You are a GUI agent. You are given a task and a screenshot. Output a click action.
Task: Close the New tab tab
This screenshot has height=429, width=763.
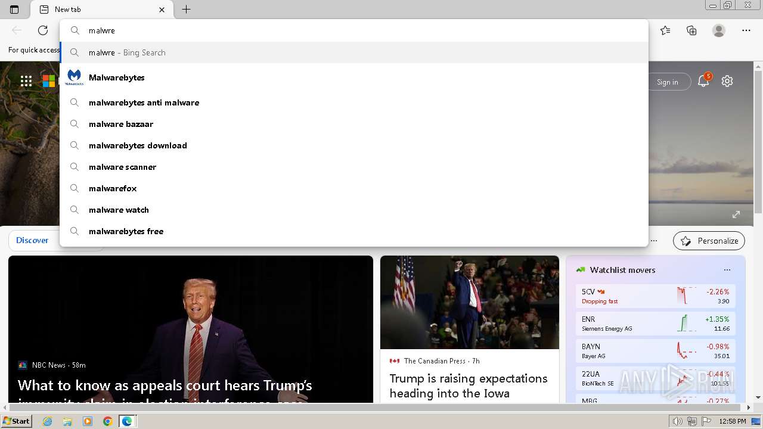162,10
